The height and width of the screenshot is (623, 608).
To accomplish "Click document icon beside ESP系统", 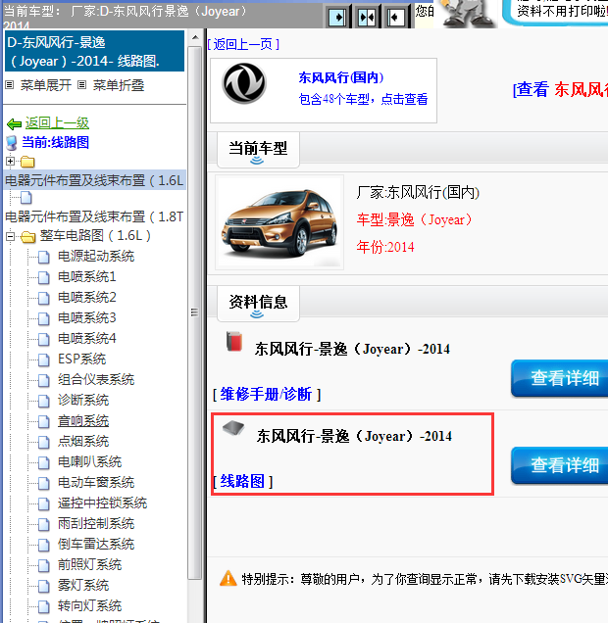I will (44, 359).
